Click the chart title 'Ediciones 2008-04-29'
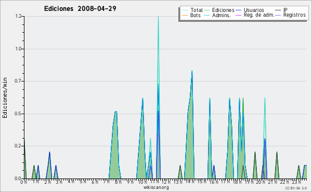 80,8
